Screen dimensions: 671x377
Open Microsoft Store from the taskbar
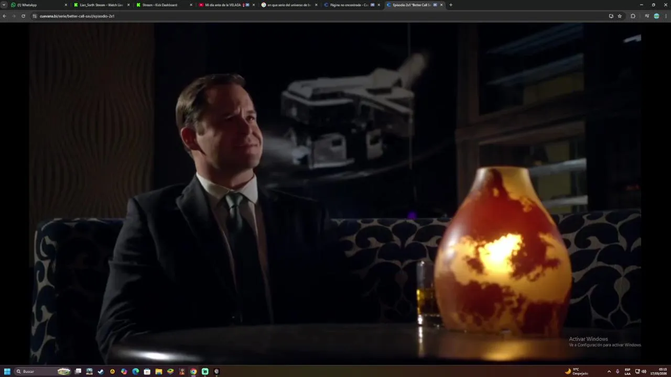(147, 371)
